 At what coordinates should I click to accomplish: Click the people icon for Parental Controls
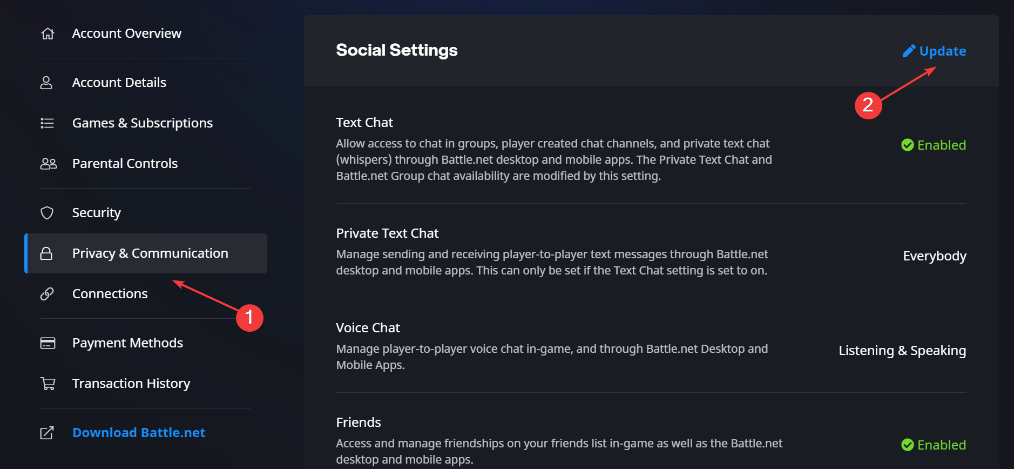click(x=48, y=164)
